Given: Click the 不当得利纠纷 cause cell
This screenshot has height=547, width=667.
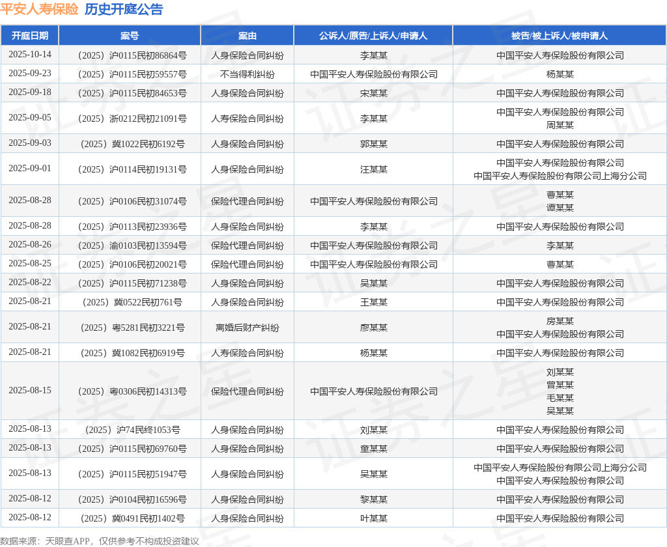Looking at the screenshot, I should (x=247, y=74).
